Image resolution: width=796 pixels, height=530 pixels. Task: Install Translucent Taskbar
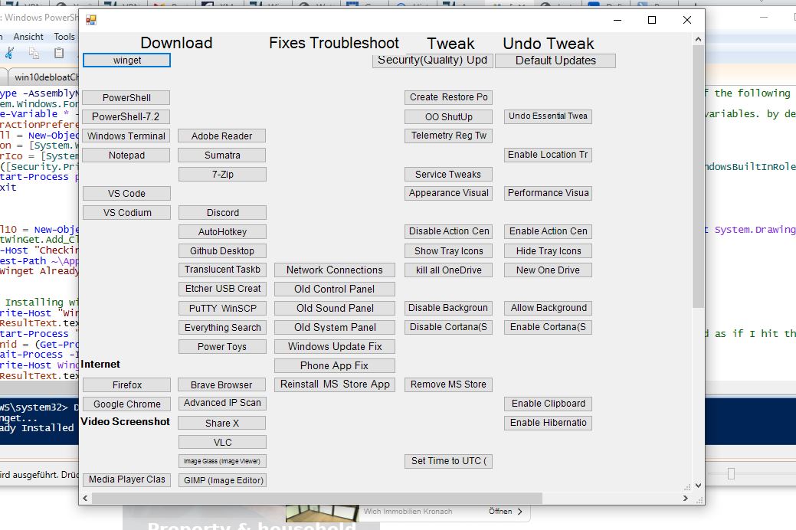[x=222, y=270]
